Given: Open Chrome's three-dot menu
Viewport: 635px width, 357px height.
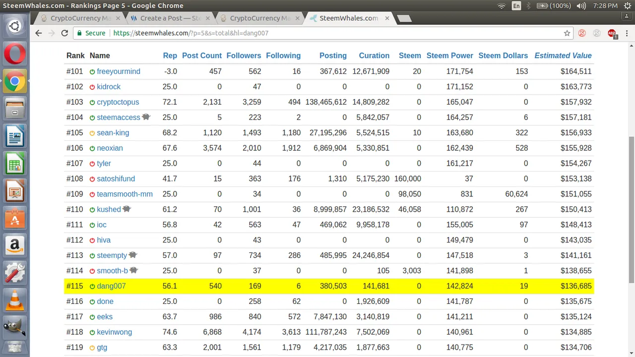Looking at the screenshot, I should tap(627, 33).
